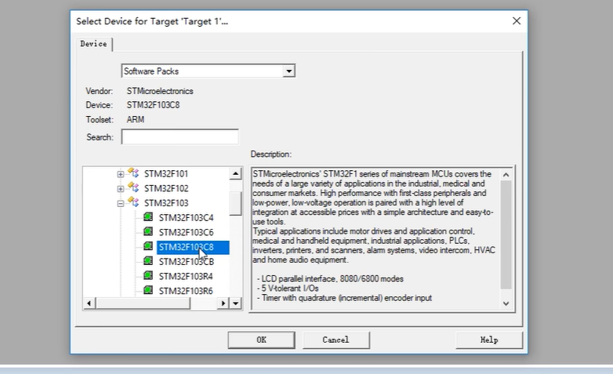Click the STM32F103C8 Device field value
Viewport: 613px width, 374px height.
coord(154,105)
